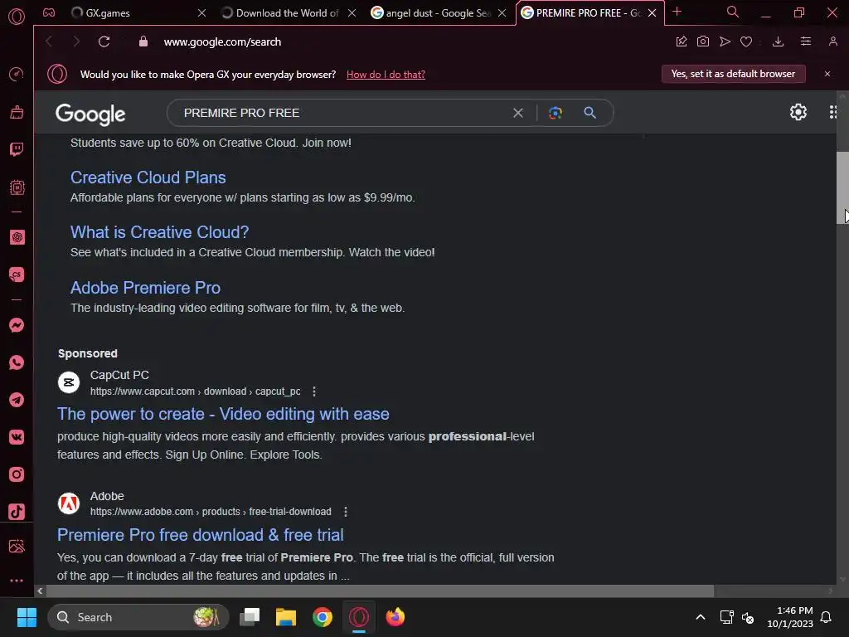
Task: Open Facebook Messenger in the sidebar
Action: (17, 325)
